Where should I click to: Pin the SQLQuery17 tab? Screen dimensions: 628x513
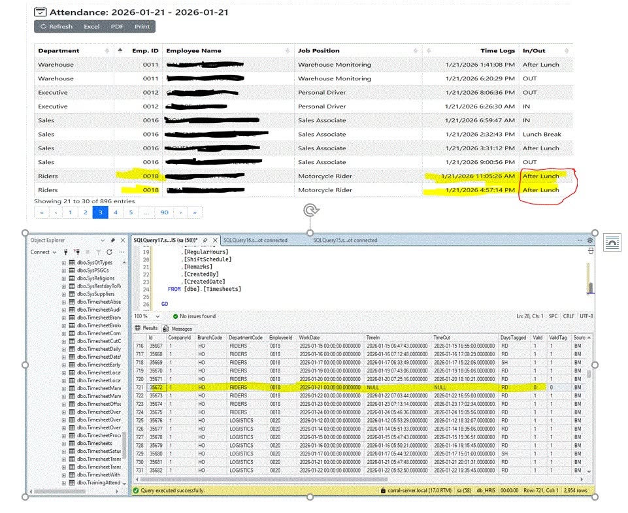pos(205,240)
